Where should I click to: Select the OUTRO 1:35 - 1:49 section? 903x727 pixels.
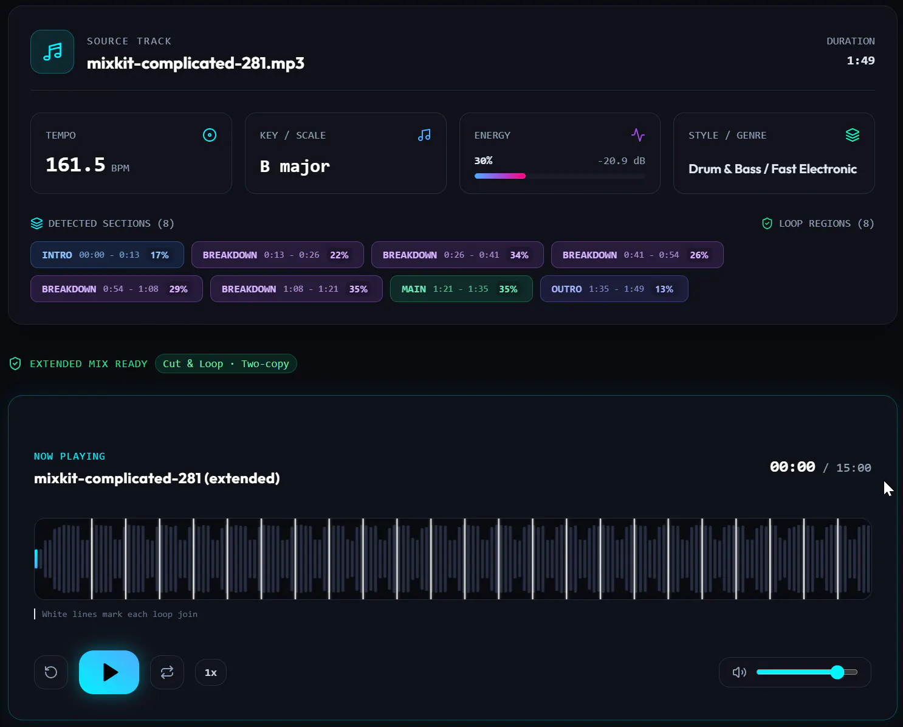614,289
